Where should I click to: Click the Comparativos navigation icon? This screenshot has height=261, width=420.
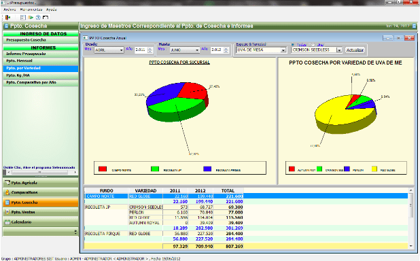pos(7,192)
